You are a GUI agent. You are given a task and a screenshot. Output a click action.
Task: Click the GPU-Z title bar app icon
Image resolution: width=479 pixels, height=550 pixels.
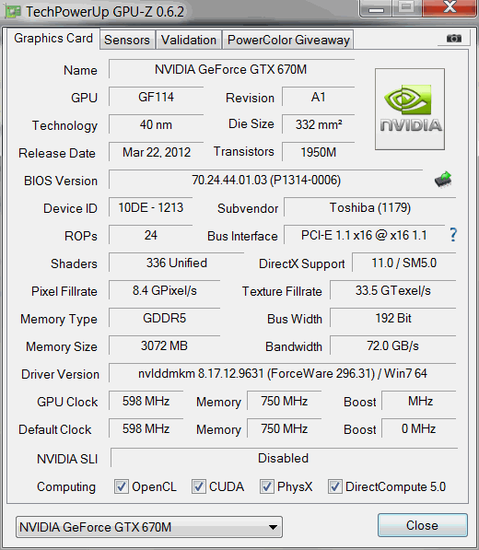13,12
